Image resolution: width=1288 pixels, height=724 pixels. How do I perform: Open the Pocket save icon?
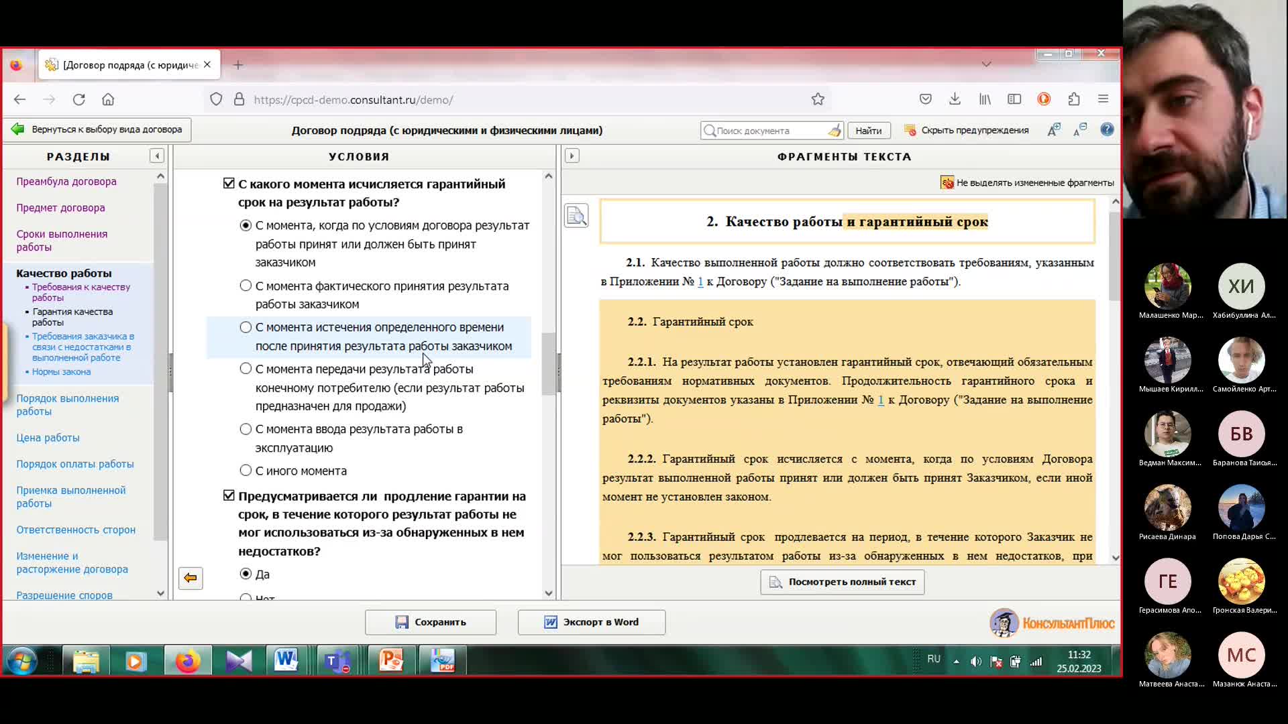[926, 99]
